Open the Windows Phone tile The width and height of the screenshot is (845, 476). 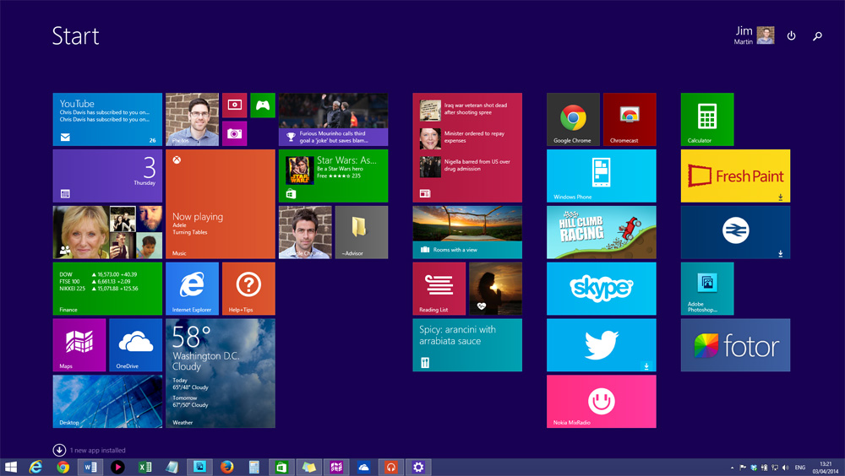coord(602,176)
